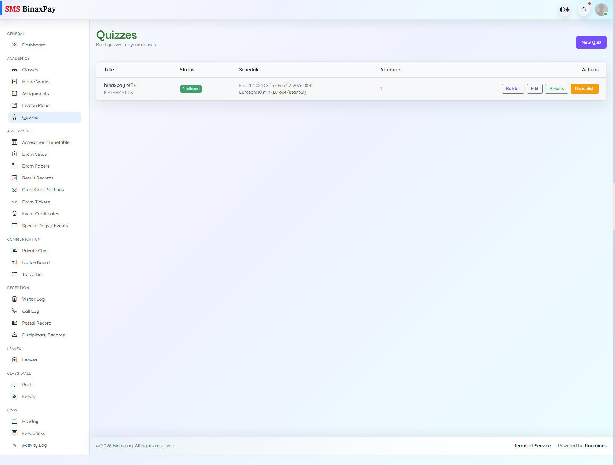Click the Exam Papers icon
Viewport: 615px width, 465px height.
(x=15, y=166)
